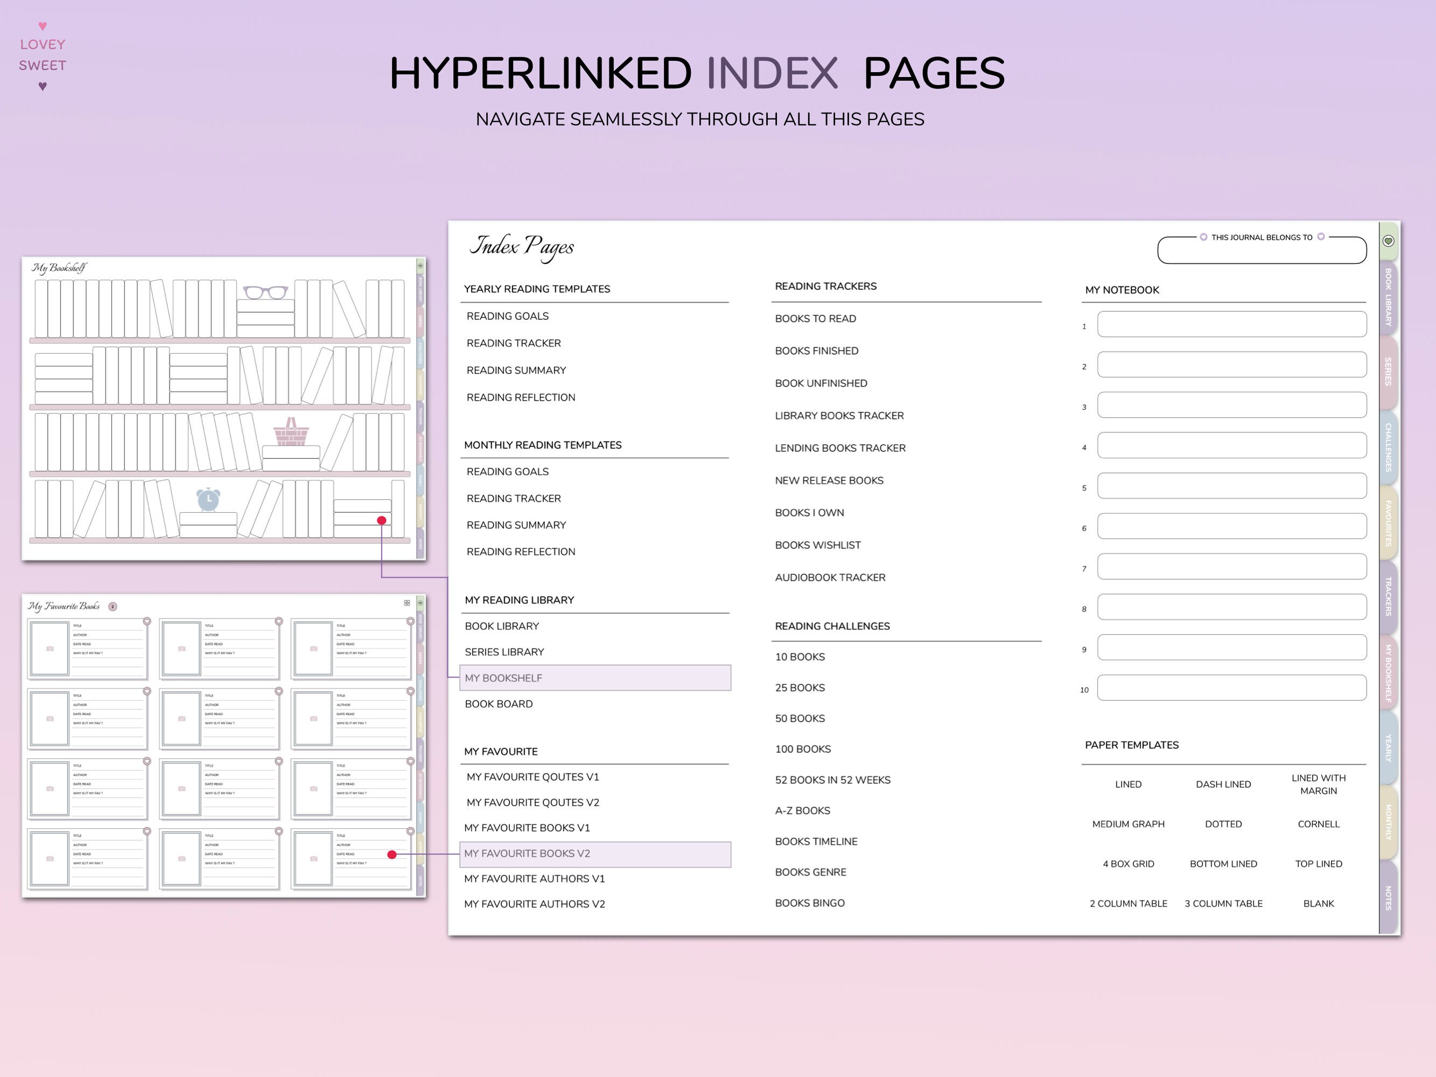Open READING GOALS under Yearly Reading Templates
The width and height of the screenshot is (1436, 1077).
tap(507, 316)
